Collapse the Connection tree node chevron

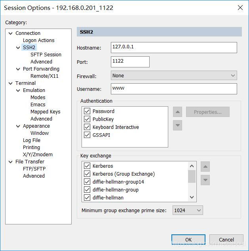11,33
